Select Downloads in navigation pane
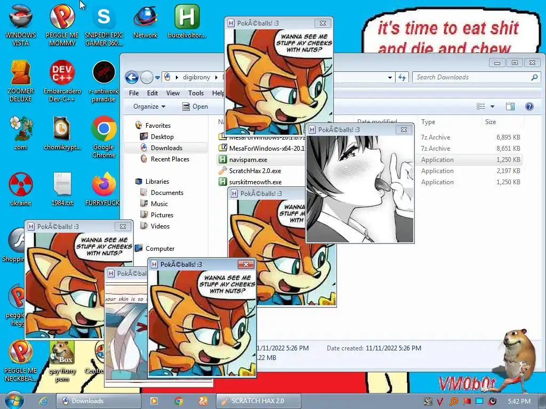Screen dimensions: 546x409 (166, 148)
